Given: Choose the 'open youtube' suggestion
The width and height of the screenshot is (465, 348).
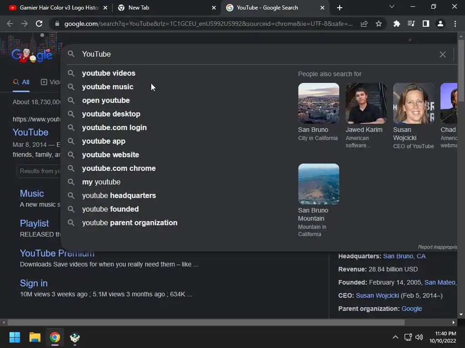Looking at the screenshot, I should (x=106, y=100).
